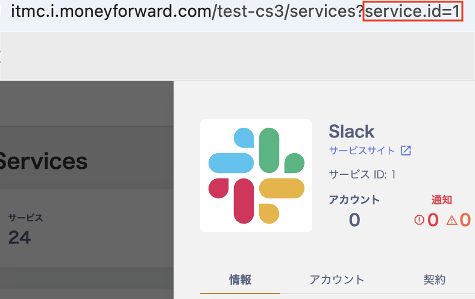Click the itmc.i.moneyforward.com domain in address bar
Image resolution: width=475 pixels, height=299 pixels.
coord(111,11)
